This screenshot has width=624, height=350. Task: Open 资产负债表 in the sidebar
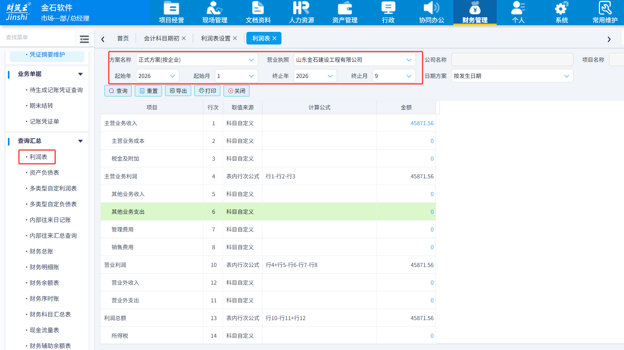[x=44, y=172]
